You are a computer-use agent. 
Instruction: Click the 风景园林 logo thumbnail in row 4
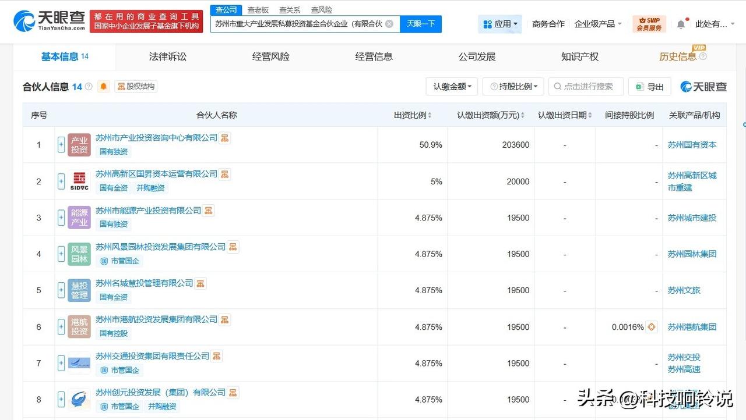(x=79, y=254)
